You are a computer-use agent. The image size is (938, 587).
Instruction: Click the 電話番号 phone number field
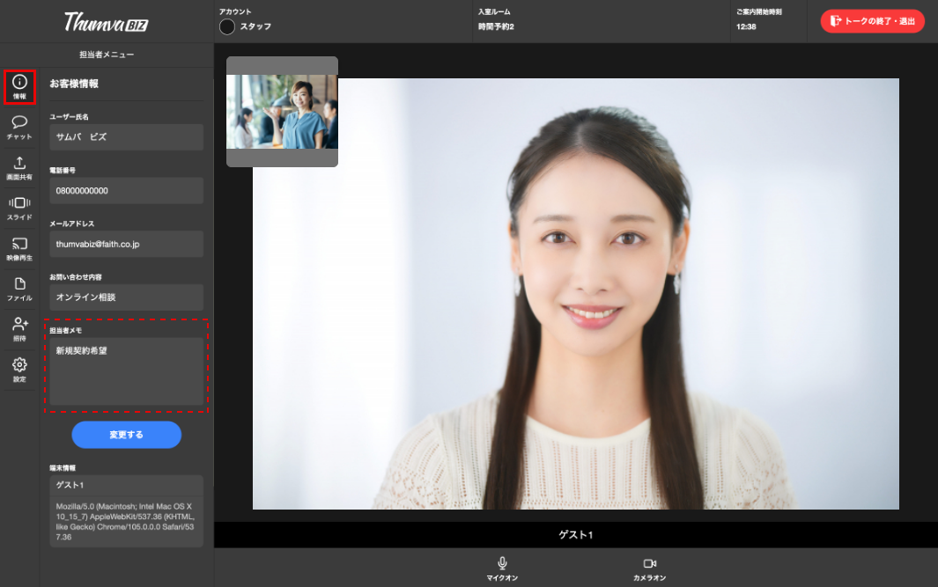tap(126, 191)
